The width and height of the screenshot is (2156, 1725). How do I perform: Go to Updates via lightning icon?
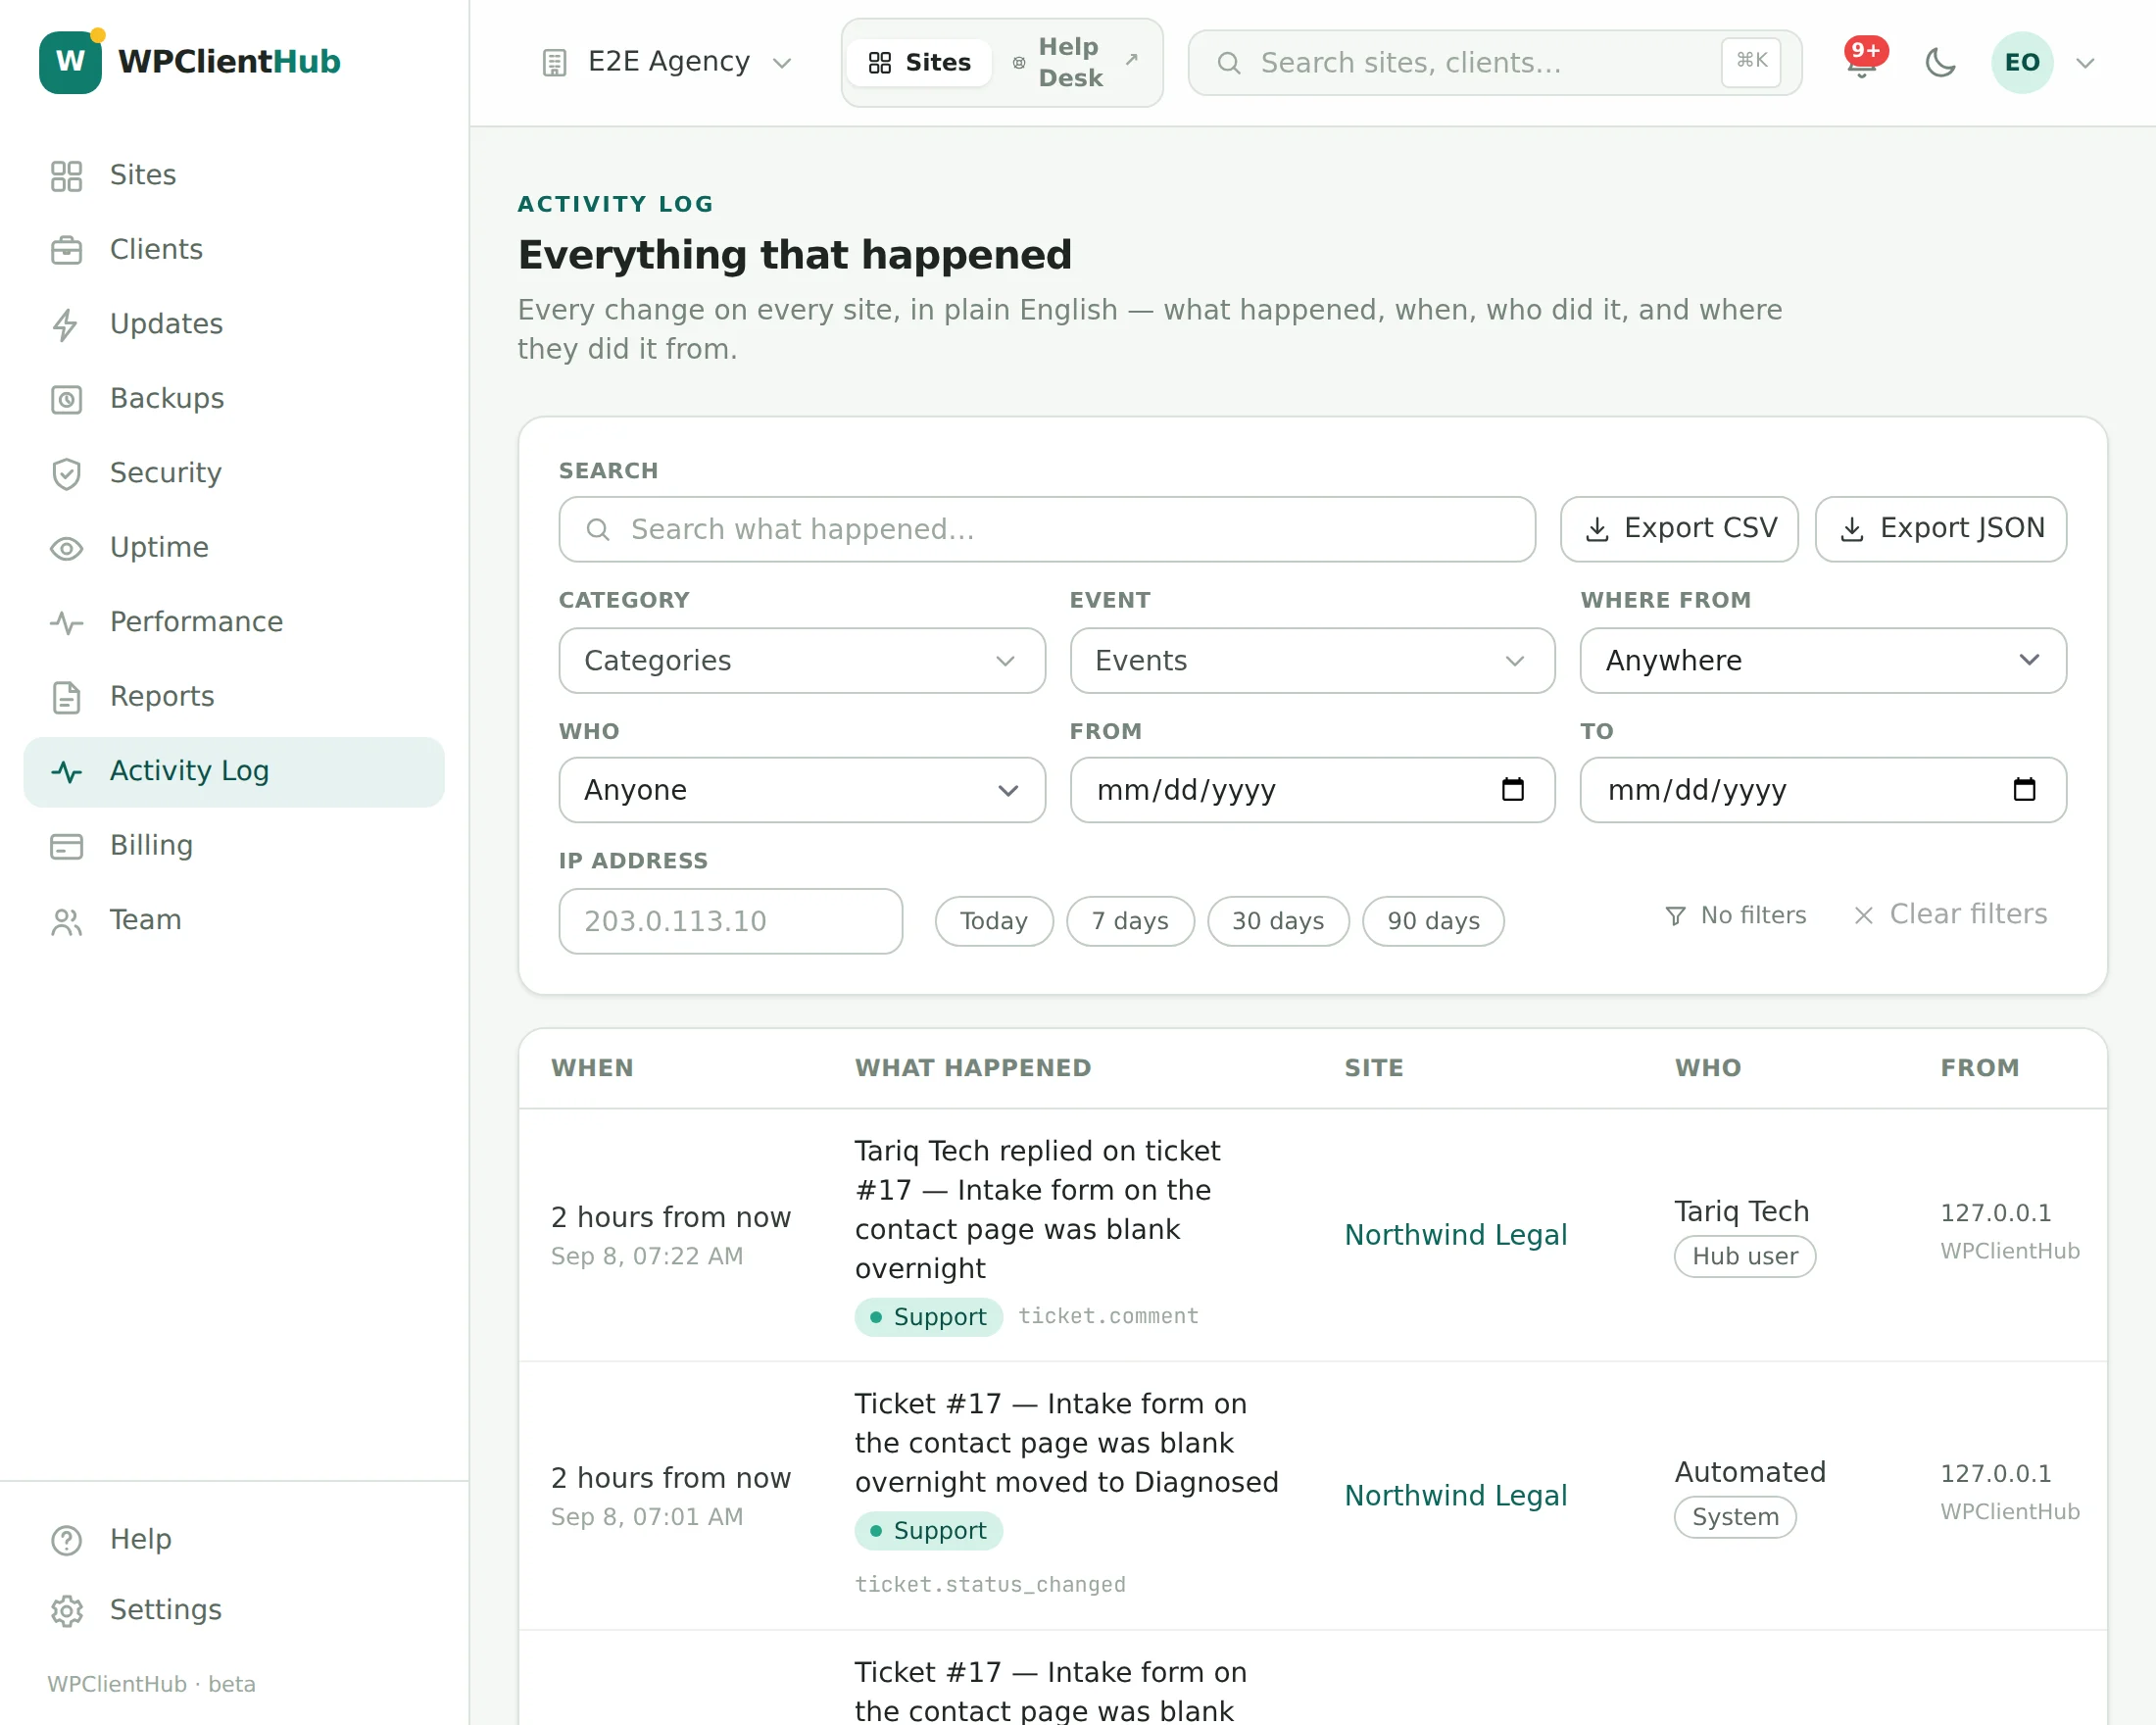pyautogui.click(x=233, y=324)
